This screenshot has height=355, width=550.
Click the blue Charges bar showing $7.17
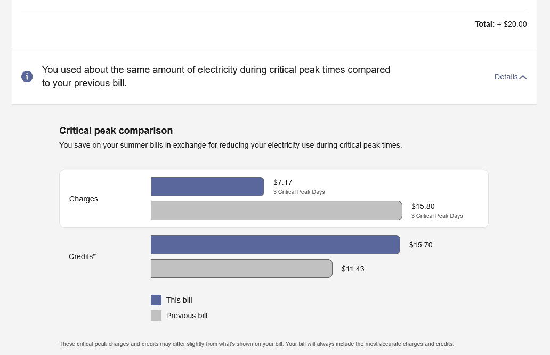coord(208,186)
